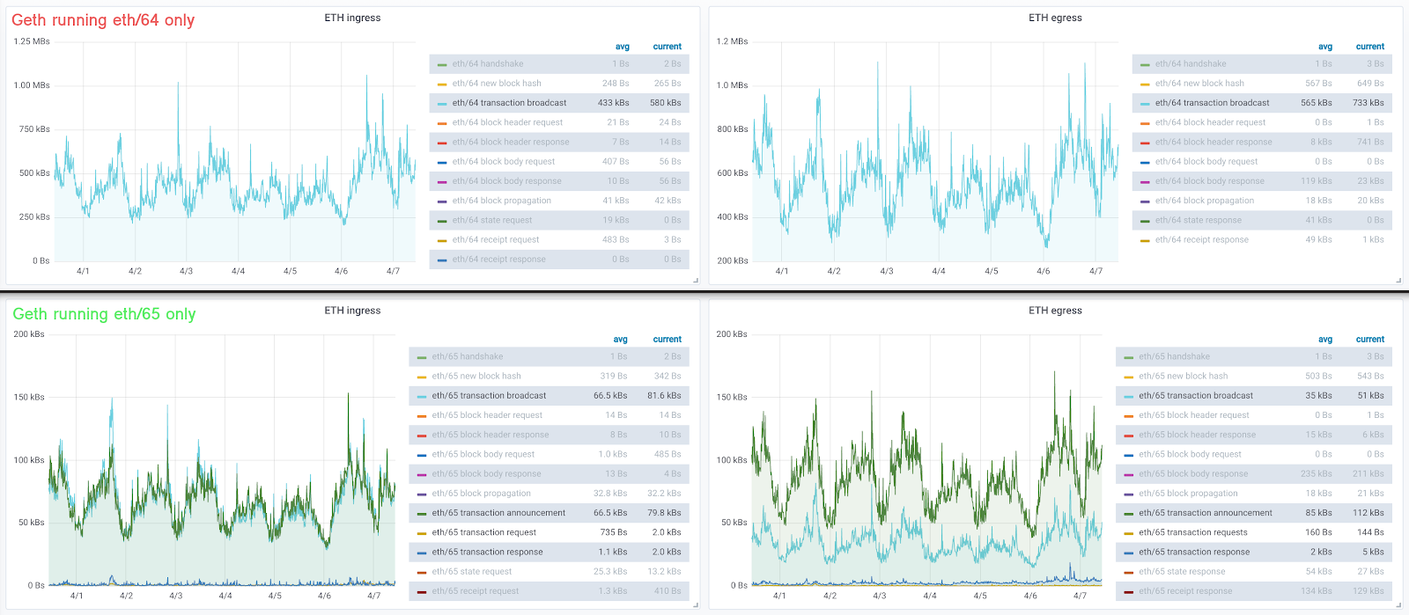The width and height of the screenshot is (1409, 615).
Task: Click color line icon for eth/64 state request ingress
Action: point(442,221)
